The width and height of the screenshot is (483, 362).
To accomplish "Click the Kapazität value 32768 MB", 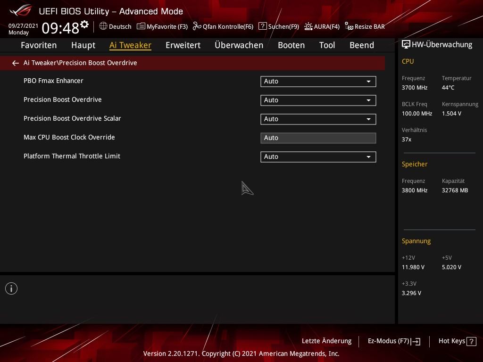I will (x=455, y=190).
